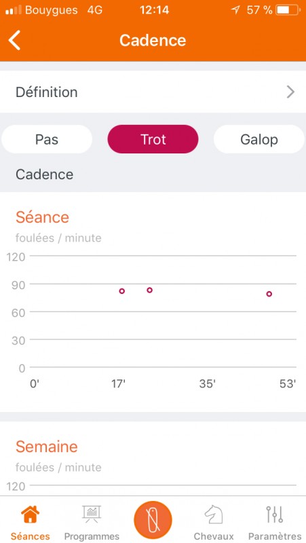Select the Galop gait option

[259, 139]
